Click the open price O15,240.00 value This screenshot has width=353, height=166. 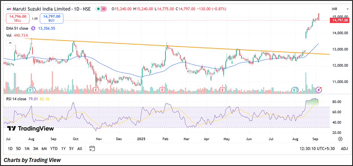coord(122,9)
